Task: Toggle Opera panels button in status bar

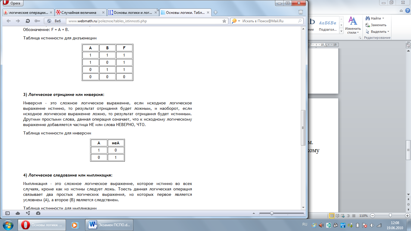Action: coord(8,213)
